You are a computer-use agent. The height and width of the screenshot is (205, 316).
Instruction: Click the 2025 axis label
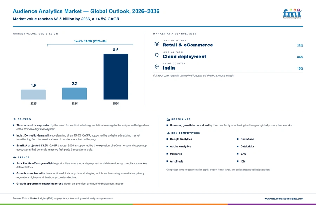click(33, 104)
